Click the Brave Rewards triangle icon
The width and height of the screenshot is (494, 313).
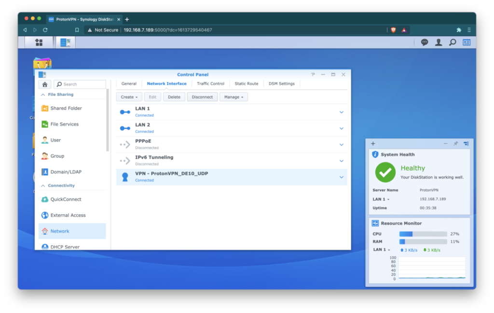tap(404, 30)
